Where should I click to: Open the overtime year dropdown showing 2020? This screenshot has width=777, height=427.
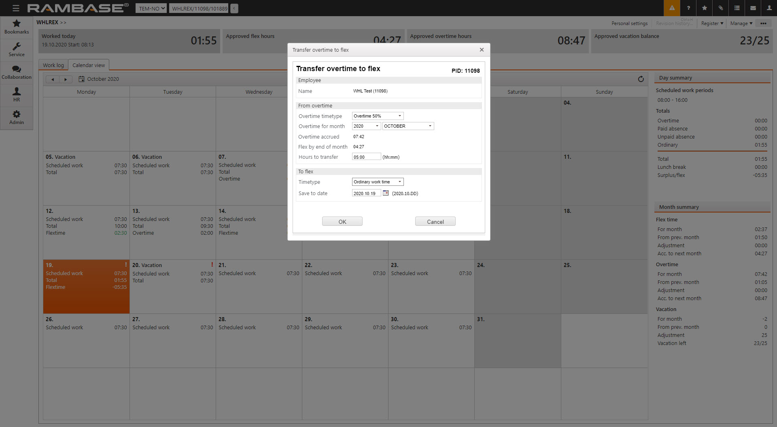(x=366, y=126)
